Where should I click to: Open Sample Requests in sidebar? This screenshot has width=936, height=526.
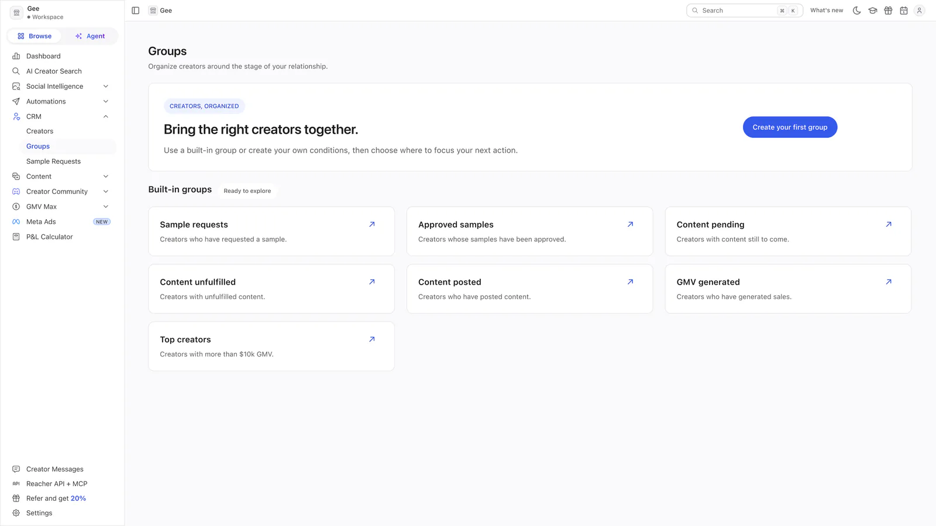click(53, 161)
